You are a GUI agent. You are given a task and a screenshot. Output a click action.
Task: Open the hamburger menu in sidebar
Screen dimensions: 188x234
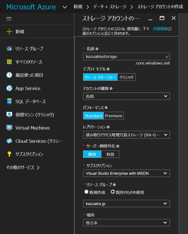[9, 19]
